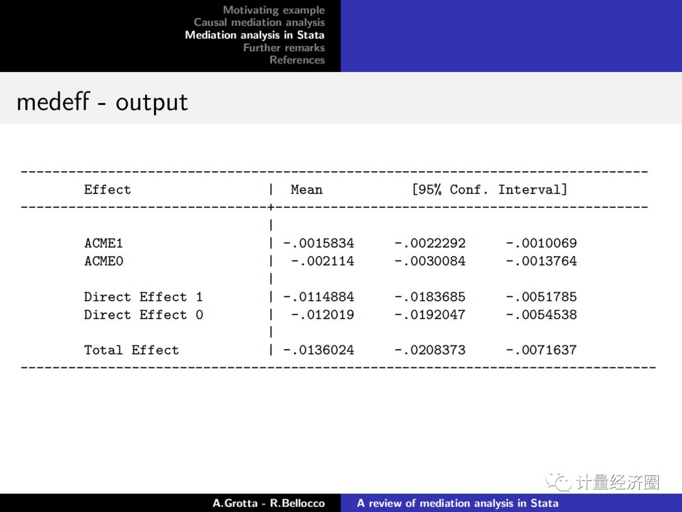Image resolution: width=682 pixels, height=512 pixels.
Task: Click Direct Effect 1 lower bound -.0183685
Action: click(430, 297)
